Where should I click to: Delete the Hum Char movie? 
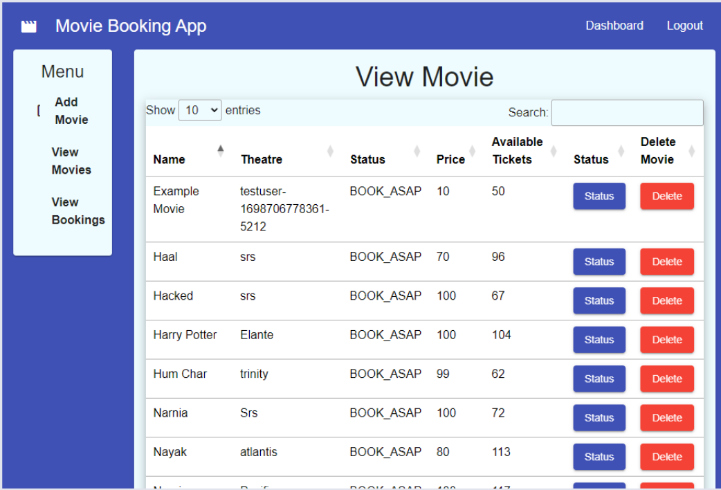coord(666,379)
